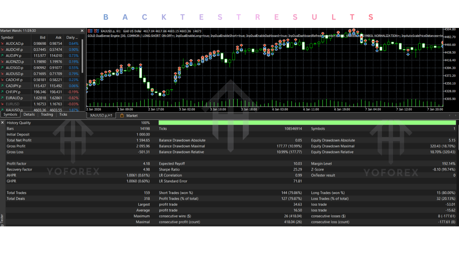Click the down arrow icon beside AUDNZD.p
This screenshot has height=258, width=459.
click(x=3, y=62)
